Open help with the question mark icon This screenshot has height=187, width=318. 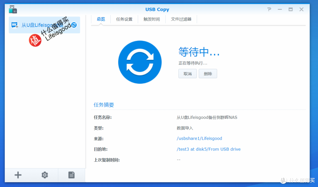[x=269, y=9]
